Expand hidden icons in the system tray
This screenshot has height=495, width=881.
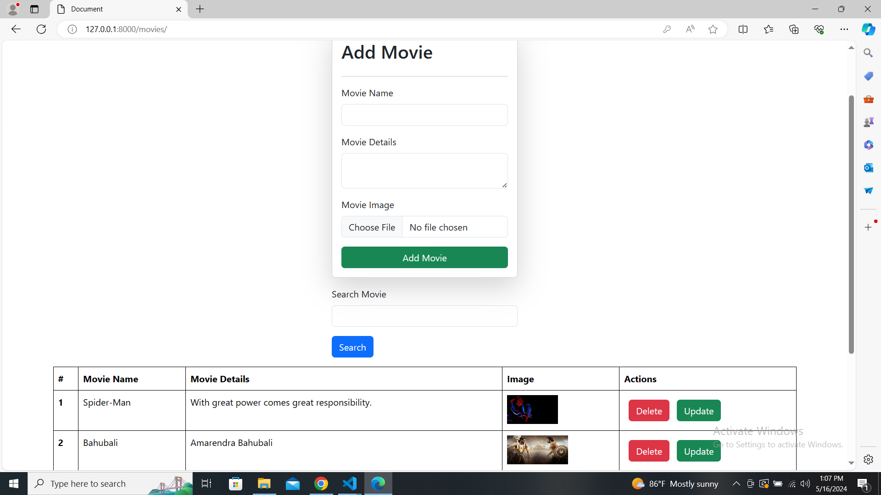[x=736, y=484]
